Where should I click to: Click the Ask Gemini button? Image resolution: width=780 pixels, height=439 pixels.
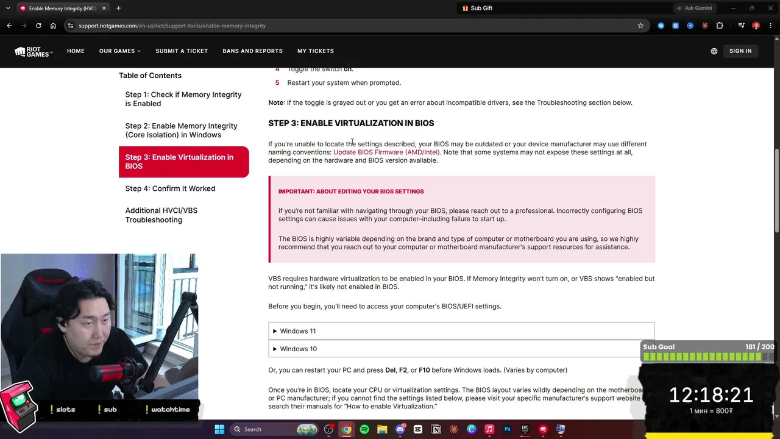pyautogui.click(x=695, y=8)
